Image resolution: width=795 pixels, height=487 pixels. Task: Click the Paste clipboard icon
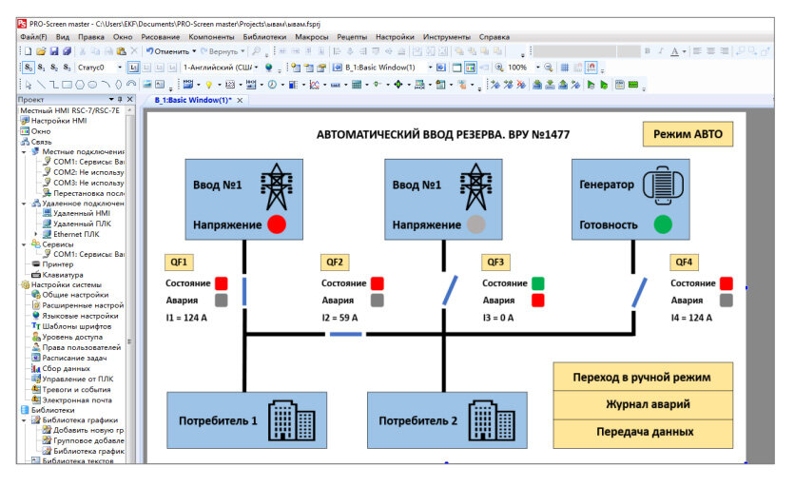(122, 51)
